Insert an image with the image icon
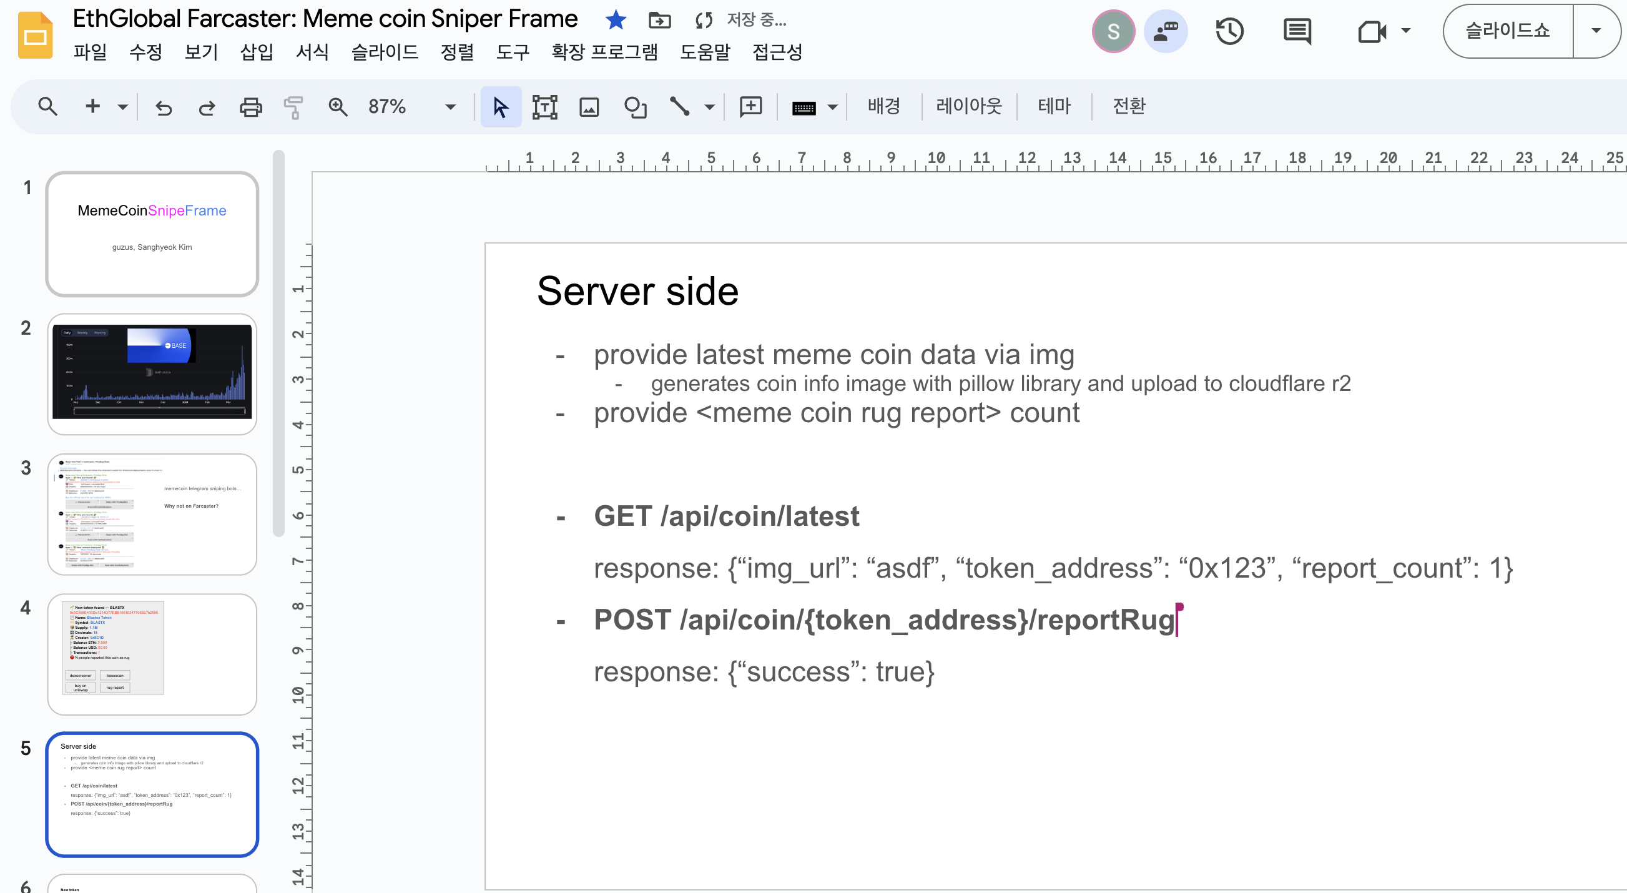Screen dimensions: 1627x893 589,107
